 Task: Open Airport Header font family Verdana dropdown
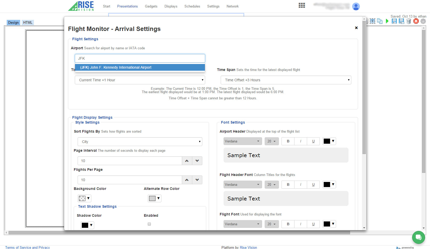(x=243, y=141)
